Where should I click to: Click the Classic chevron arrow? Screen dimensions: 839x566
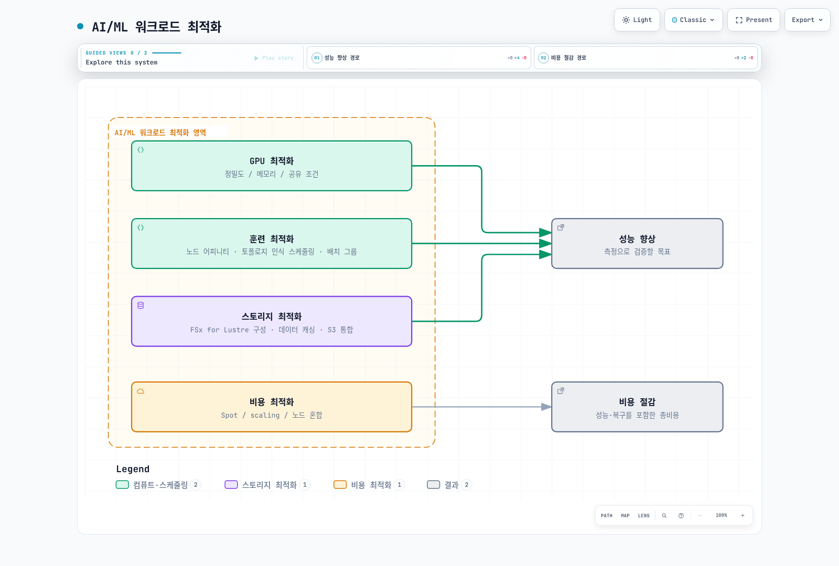(712, 20)
